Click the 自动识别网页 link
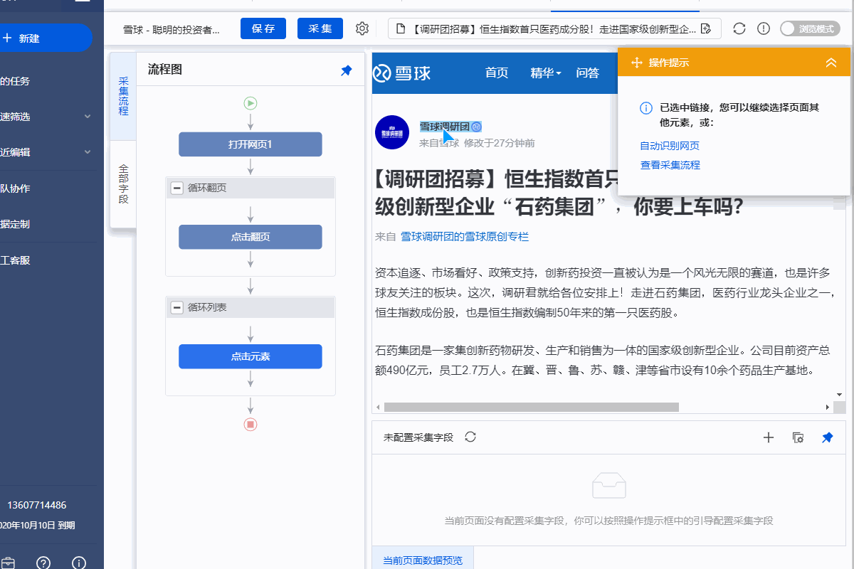The width and height of the screenshot is (854, 569). pos(670,146)
